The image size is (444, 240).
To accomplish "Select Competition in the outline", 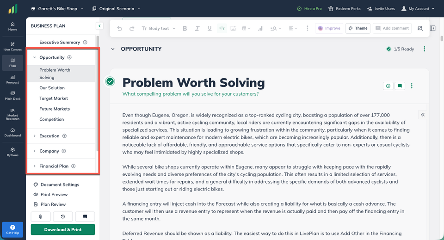I will click(51, 119).
